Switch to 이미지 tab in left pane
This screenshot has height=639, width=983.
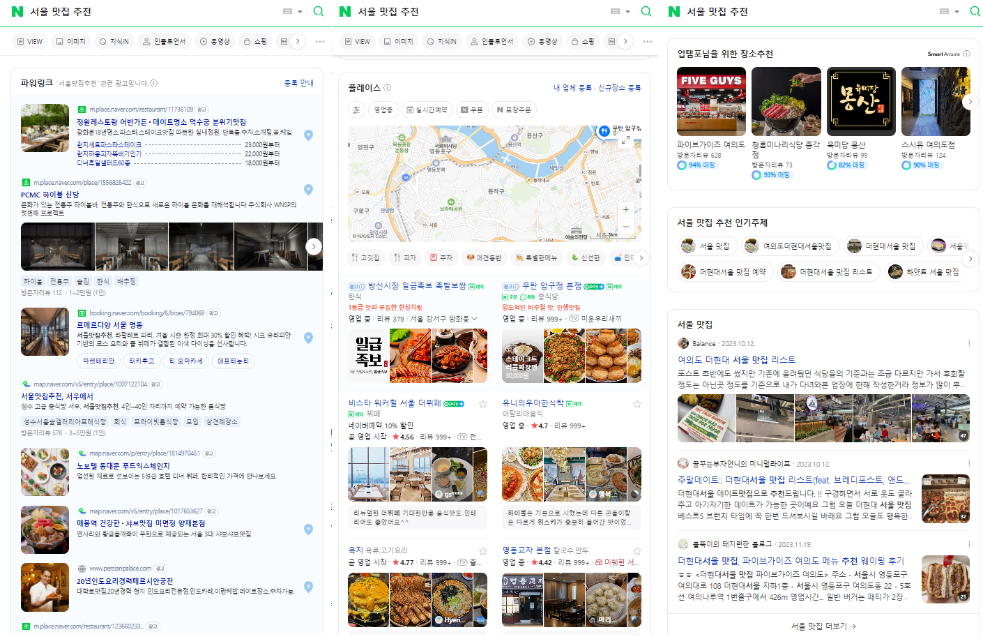[x=71, y=41]
